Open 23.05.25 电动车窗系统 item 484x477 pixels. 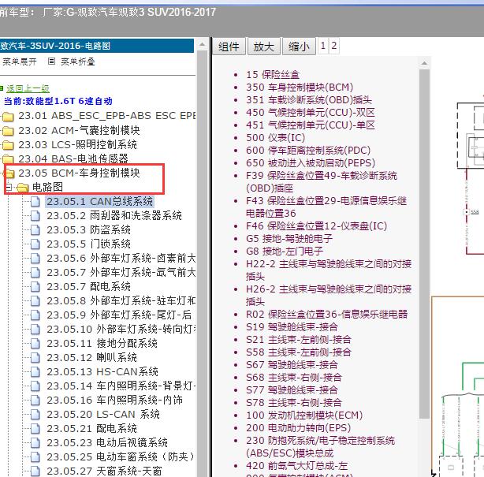(x=121, y=457)
